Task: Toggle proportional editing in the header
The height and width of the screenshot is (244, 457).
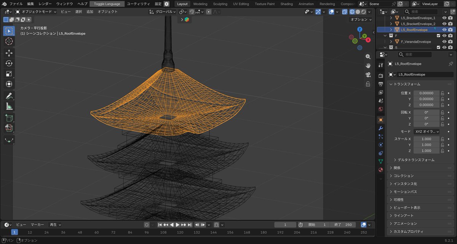Action: [209, 12]
